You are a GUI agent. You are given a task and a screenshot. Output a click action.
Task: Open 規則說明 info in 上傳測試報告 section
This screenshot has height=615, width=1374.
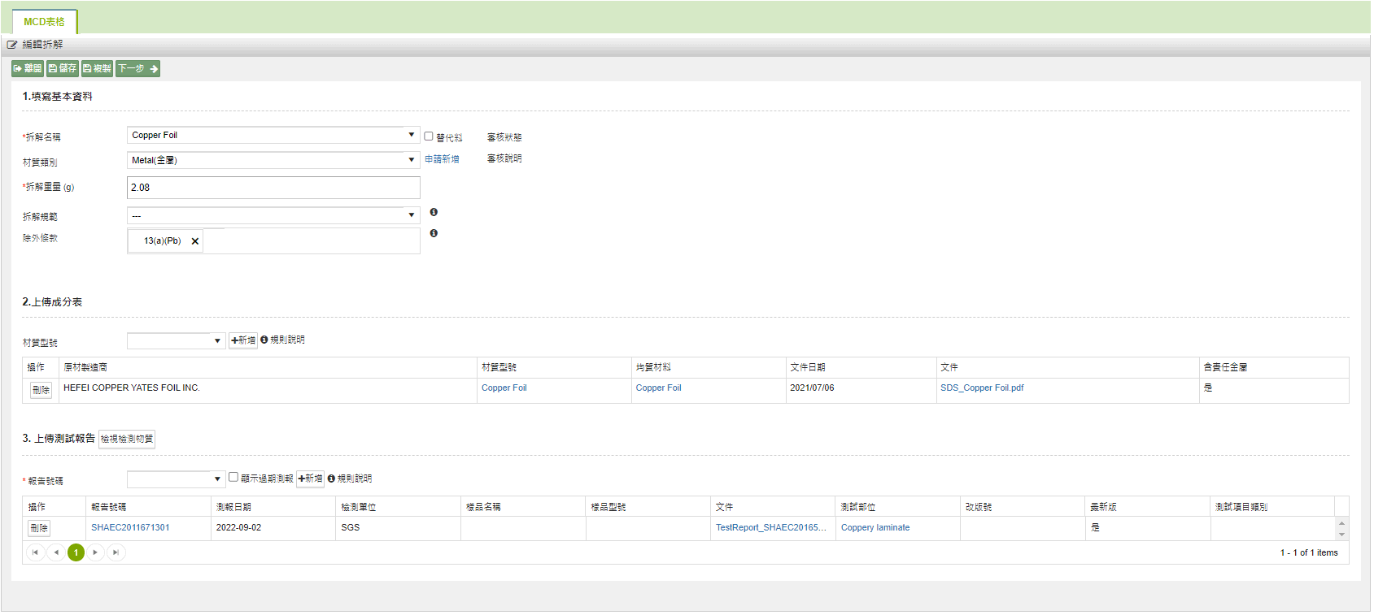[350, 479]
